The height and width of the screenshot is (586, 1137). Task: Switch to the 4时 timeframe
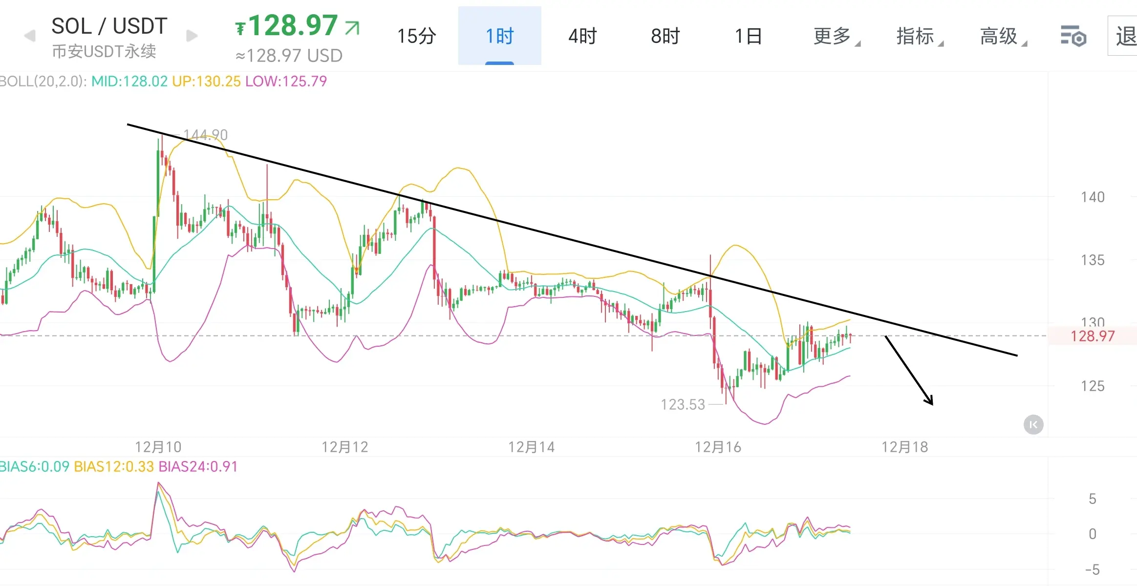point(582,36)
